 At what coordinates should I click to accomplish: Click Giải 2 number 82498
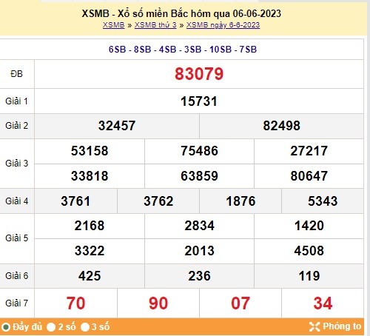281,126
